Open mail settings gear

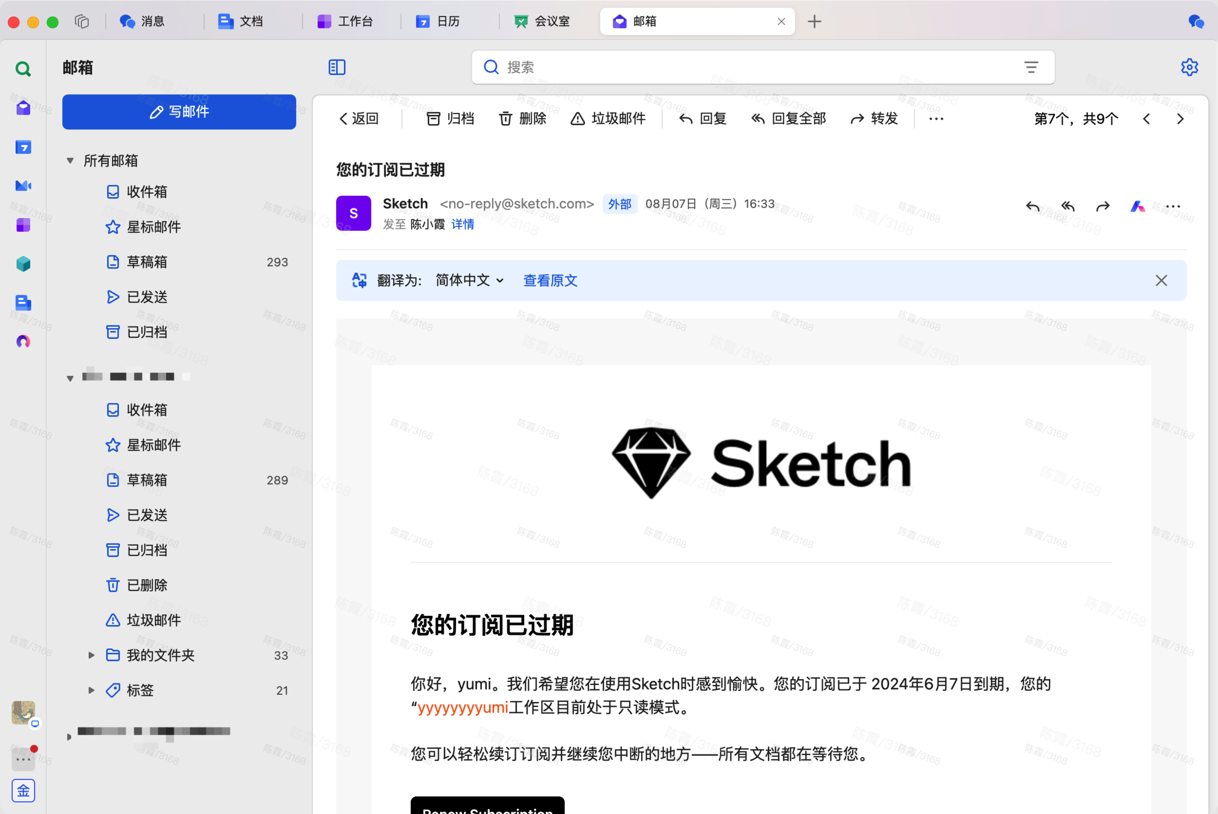(x=1189, y=67)
